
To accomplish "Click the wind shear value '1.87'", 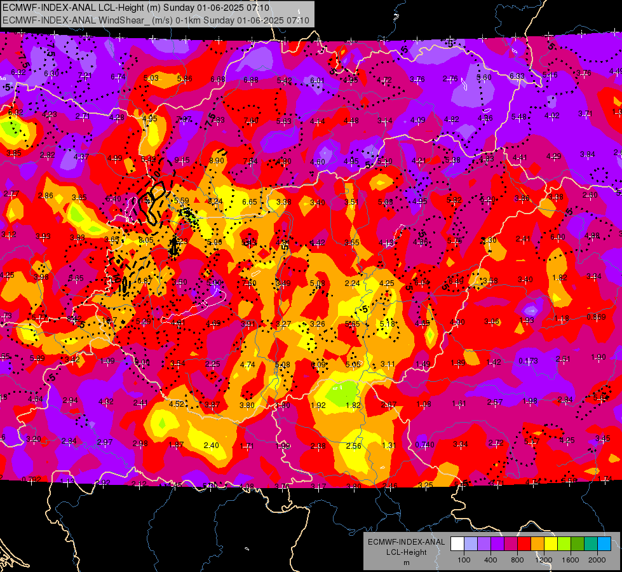I will pyautogui.click(x=176, y=445).
